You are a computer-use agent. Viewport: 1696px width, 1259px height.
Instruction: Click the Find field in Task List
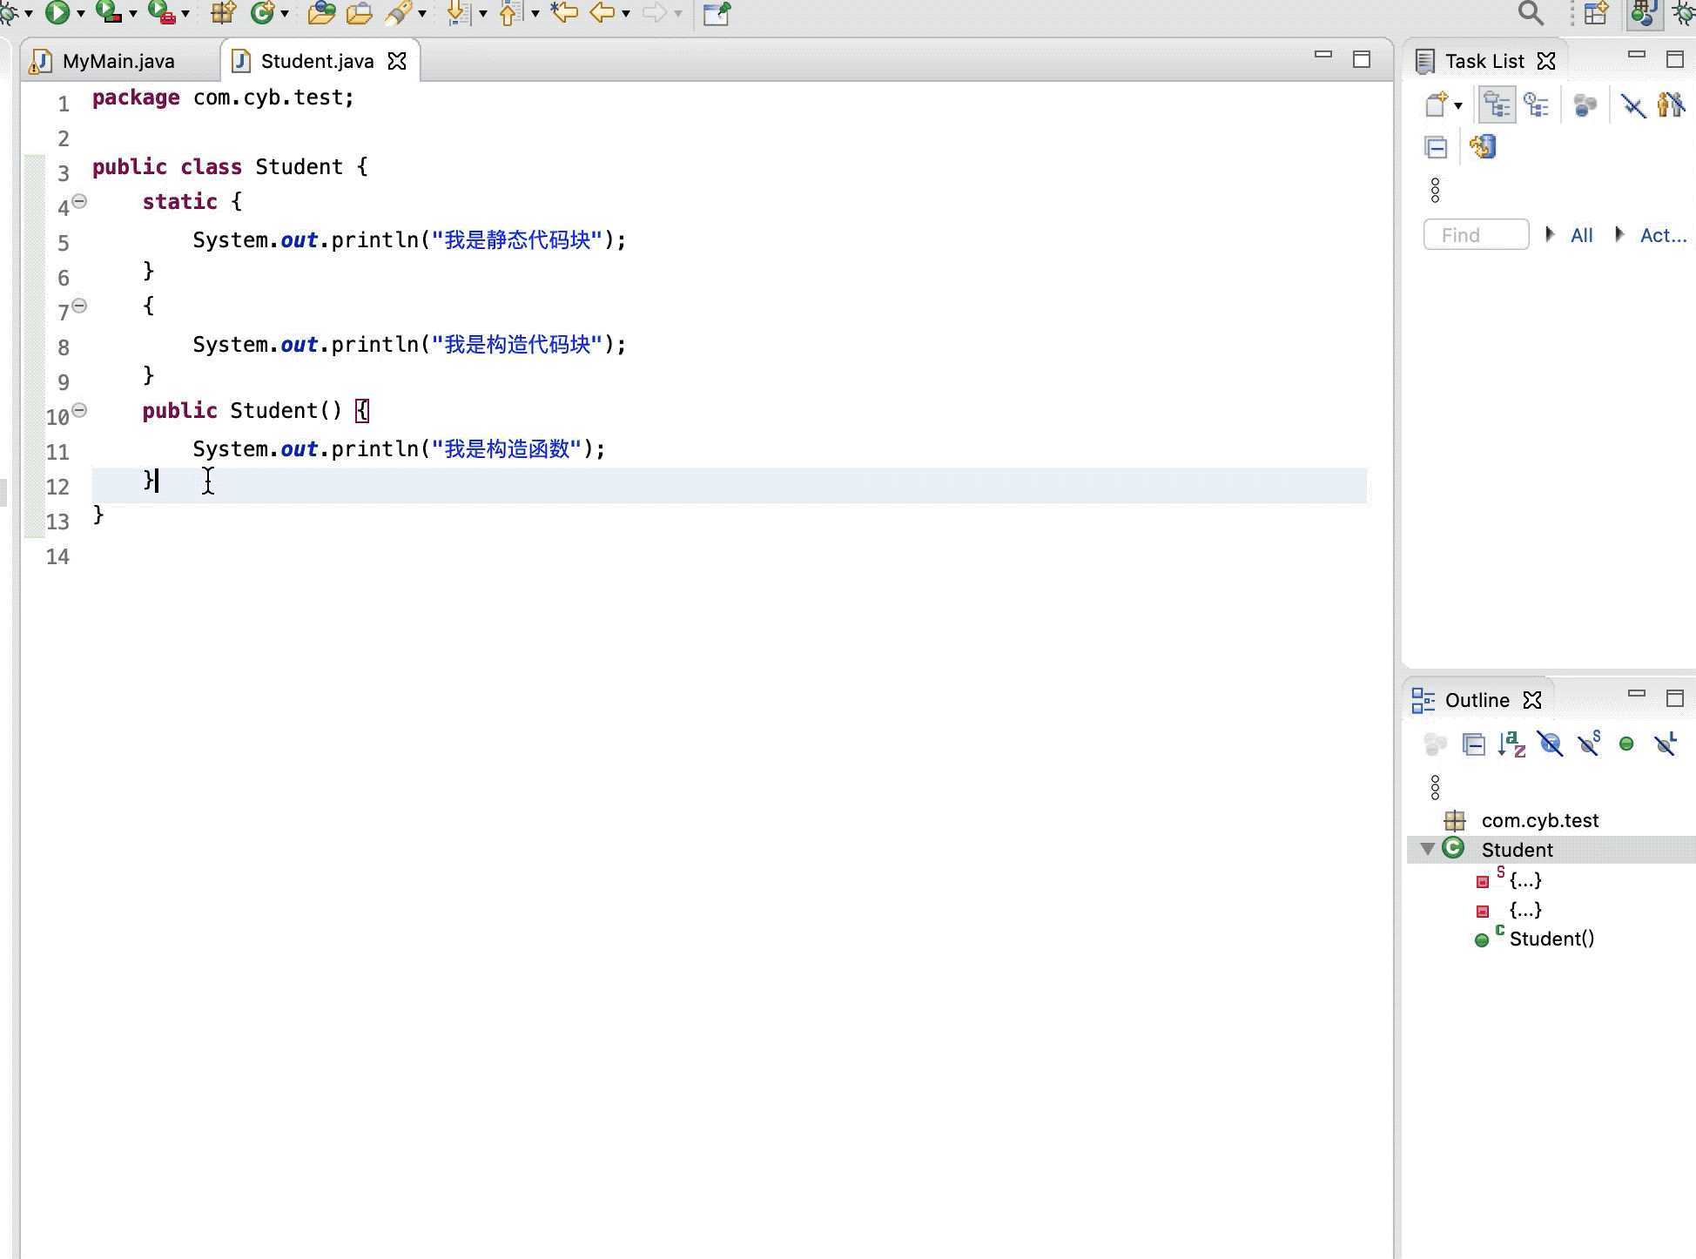tap(1477, 235)
